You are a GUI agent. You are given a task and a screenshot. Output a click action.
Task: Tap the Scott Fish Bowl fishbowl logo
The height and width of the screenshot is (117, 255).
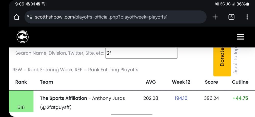pyautogui.click(x=22, y=37)
